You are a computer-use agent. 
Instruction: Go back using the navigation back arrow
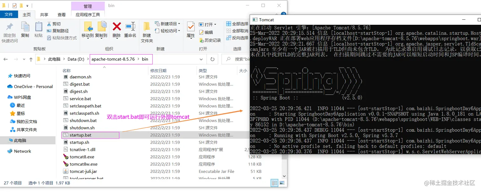[x=5, y=59]
